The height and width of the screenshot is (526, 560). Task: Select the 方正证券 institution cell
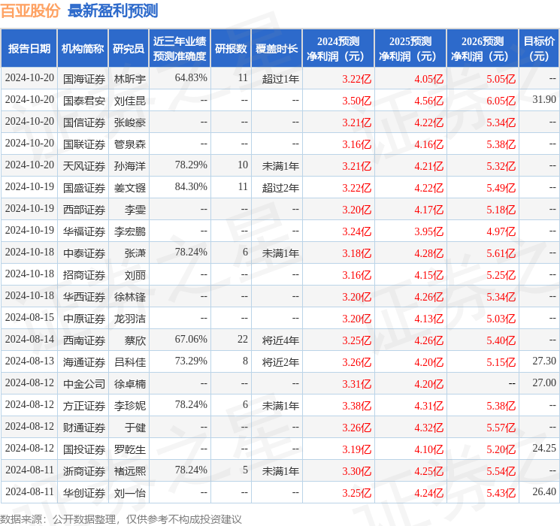(84, 406)
